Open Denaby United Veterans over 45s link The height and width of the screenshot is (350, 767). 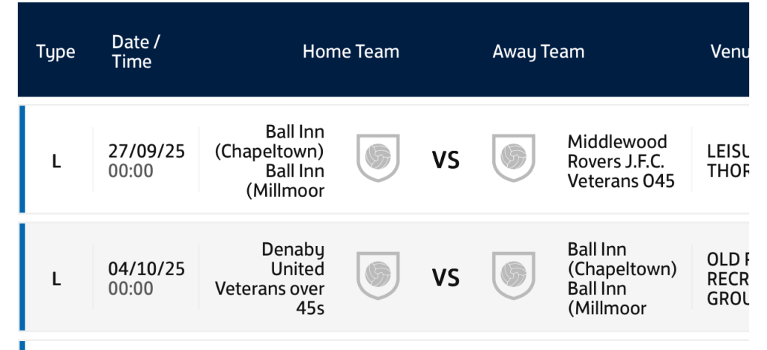[x=270, y=278]
